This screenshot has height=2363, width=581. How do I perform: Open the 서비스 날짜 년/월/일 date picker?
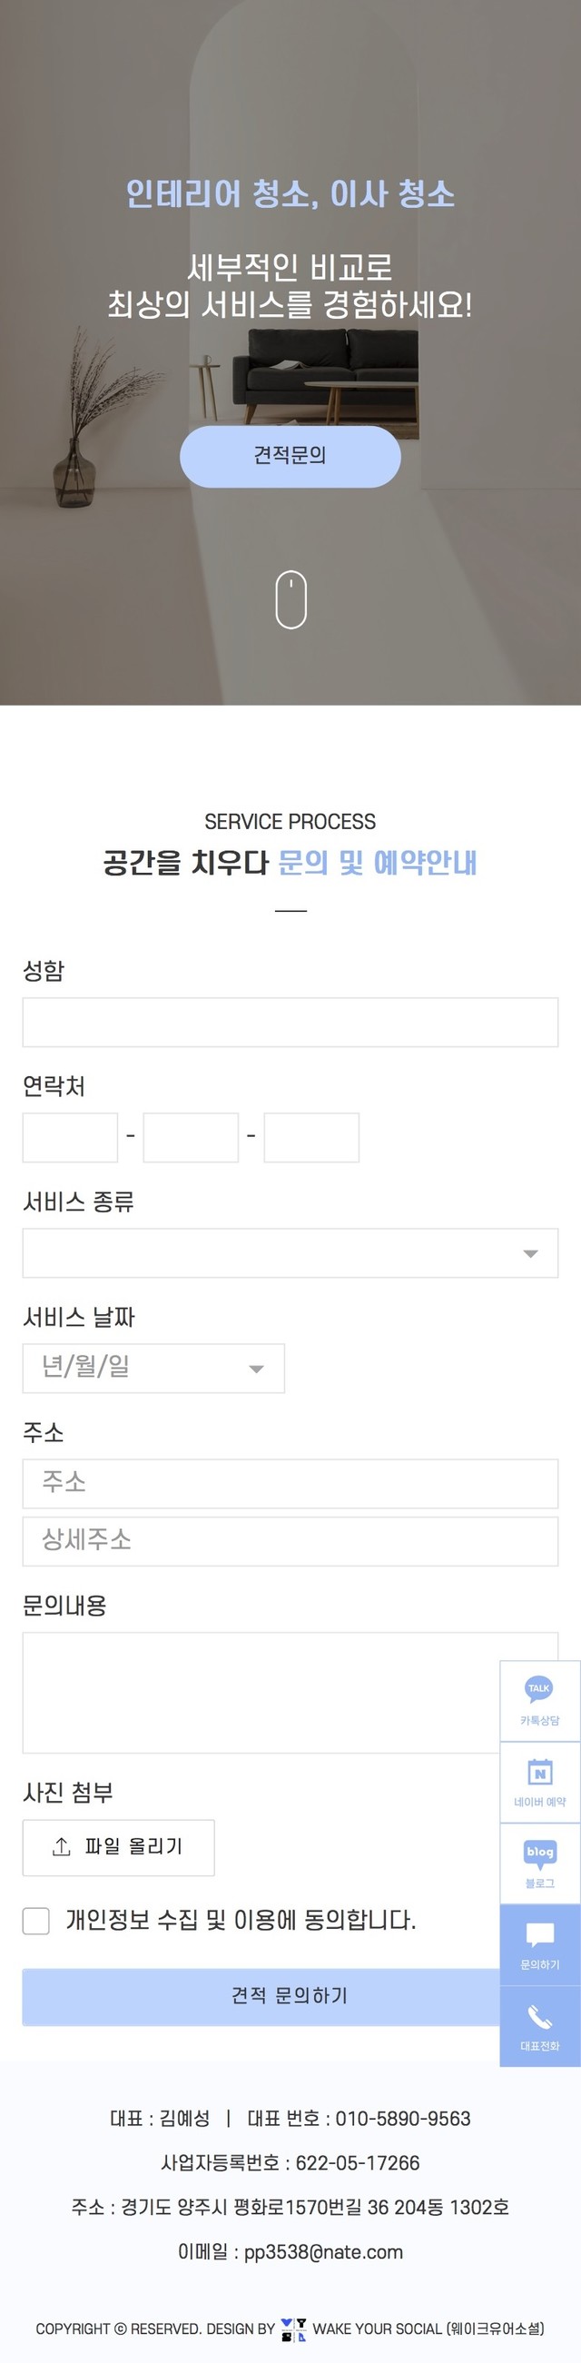[153, 1369]
